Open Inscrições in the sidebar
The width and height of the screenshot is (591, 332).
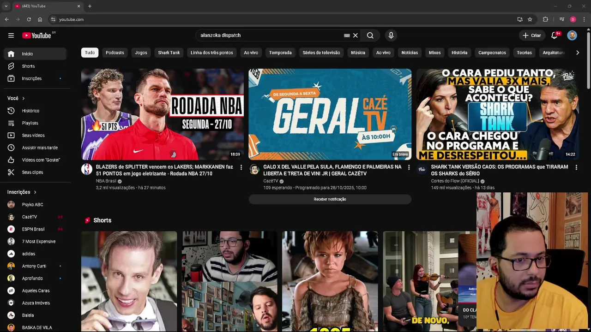point(35,78)
